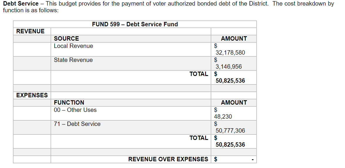Click the State Revenue amount 3,146,956
This screenshot has height=168, width=345.
[x=229, y=67]
